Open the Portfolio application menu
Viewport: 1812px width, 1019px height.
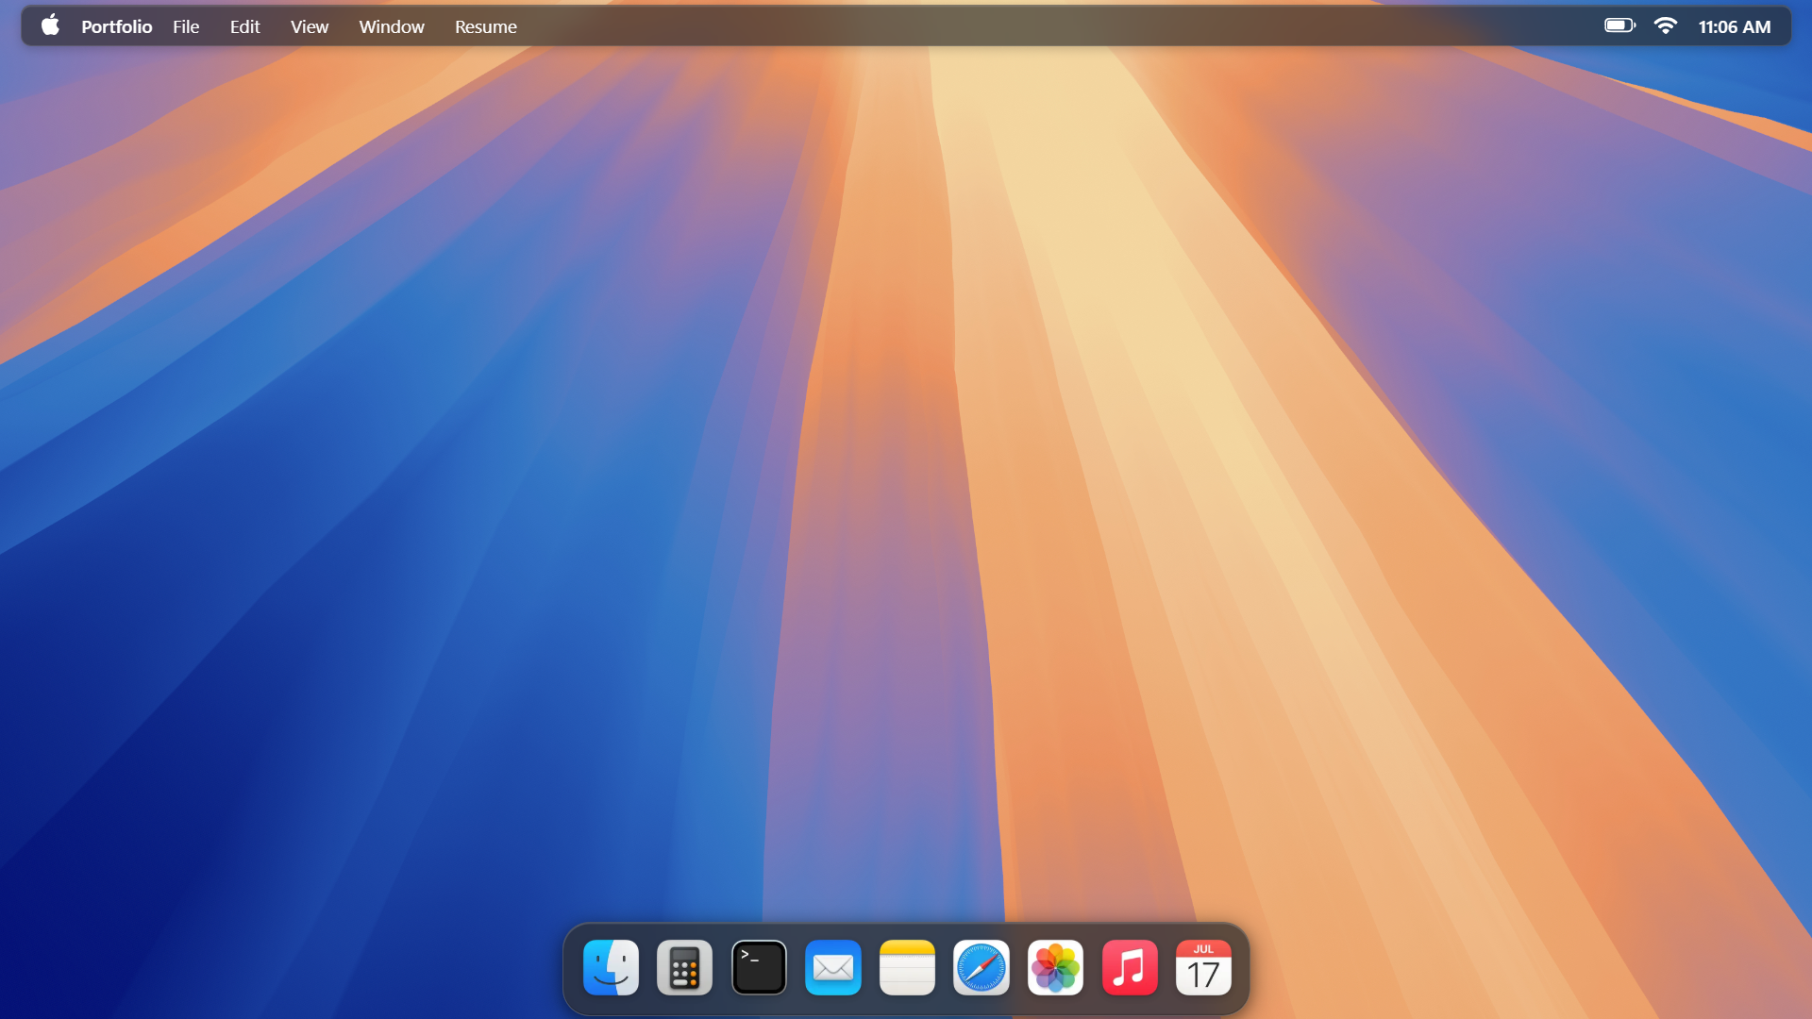coord(115,26)
